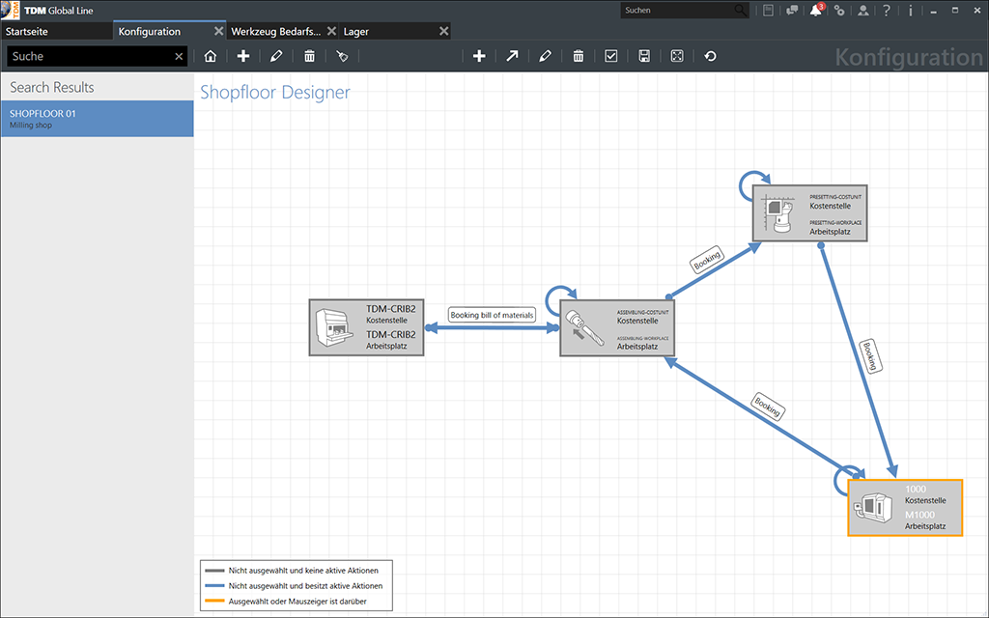Open the gears settings icon in title bar

[x=839, y=10]
